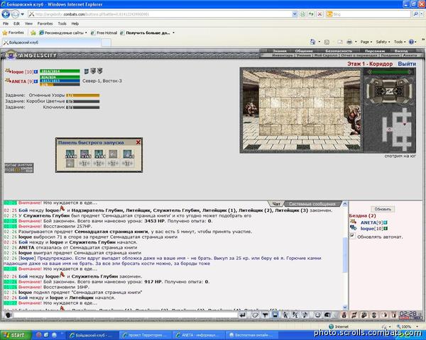Open the View menu
The image size is (426, 340).
[x=28, y=23]
